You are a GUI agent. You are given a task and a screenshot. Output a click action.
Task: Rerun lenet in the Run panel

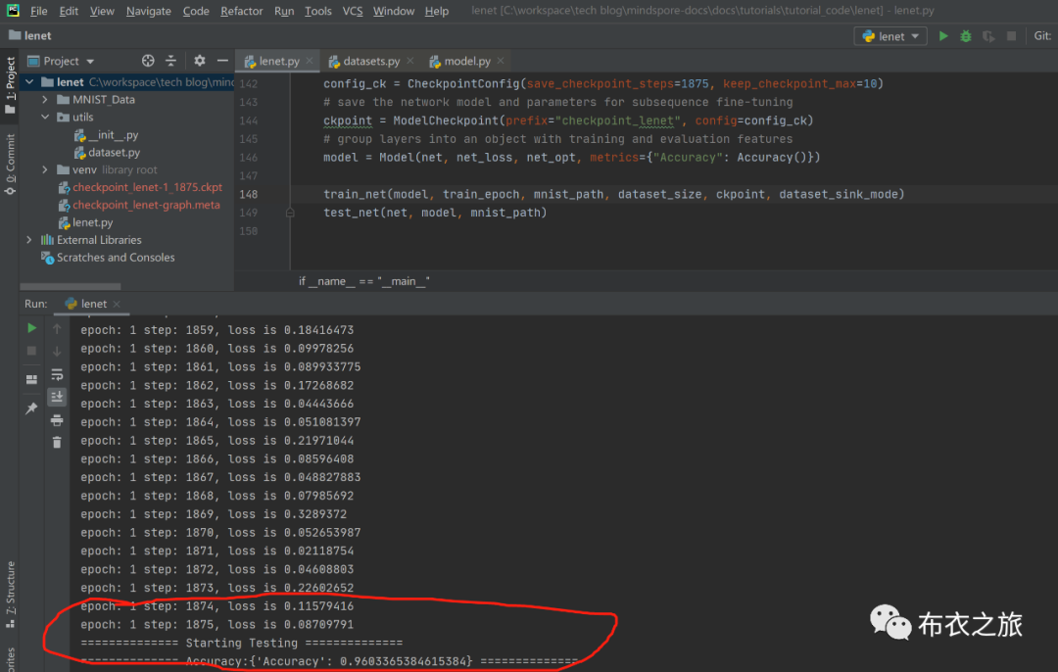[x=31, y=328]
